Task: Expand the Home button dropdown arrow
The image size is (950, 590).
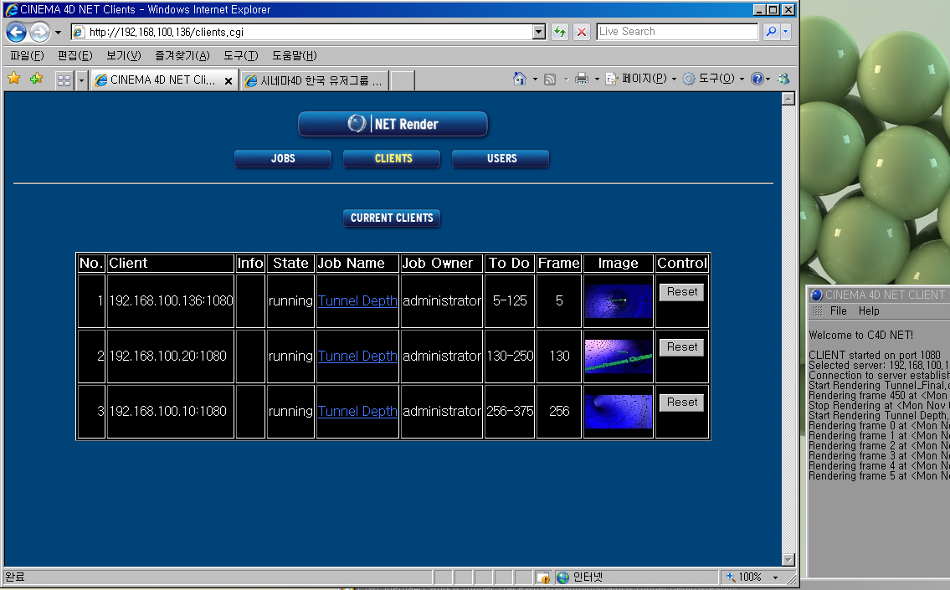Action: (535, 80)
